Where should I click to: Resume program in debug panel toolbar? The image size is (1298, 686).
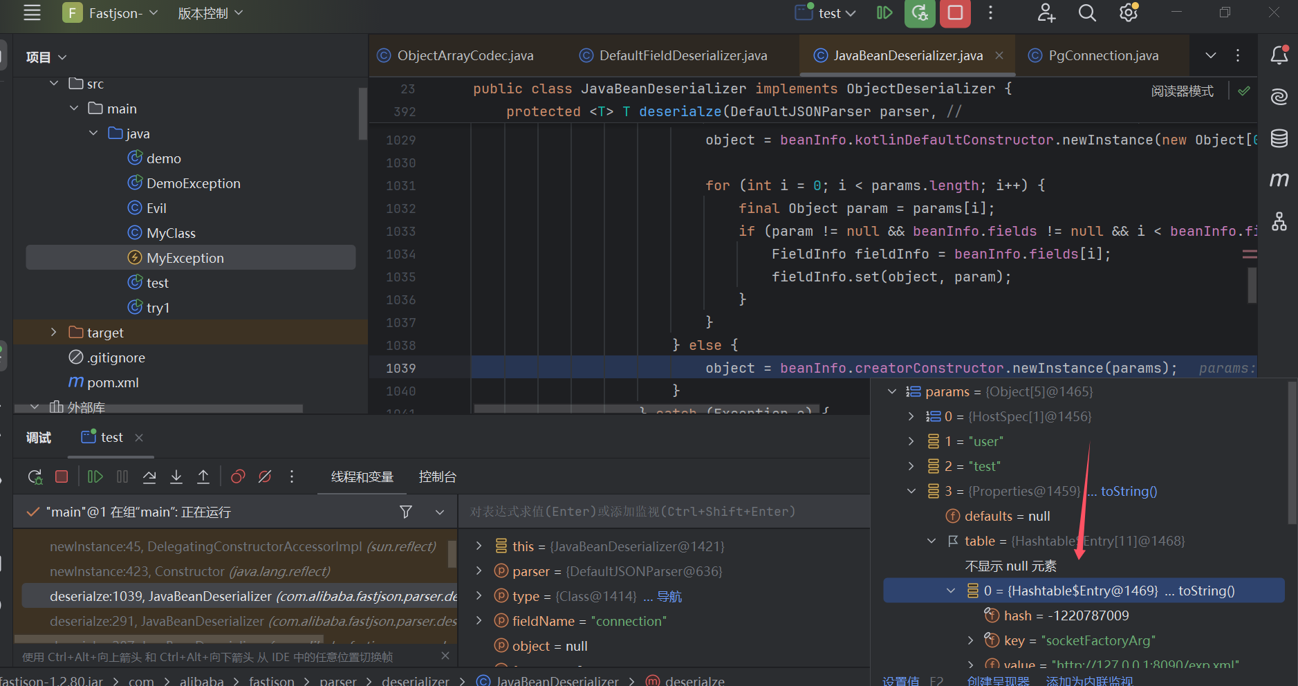coord(95,476)
